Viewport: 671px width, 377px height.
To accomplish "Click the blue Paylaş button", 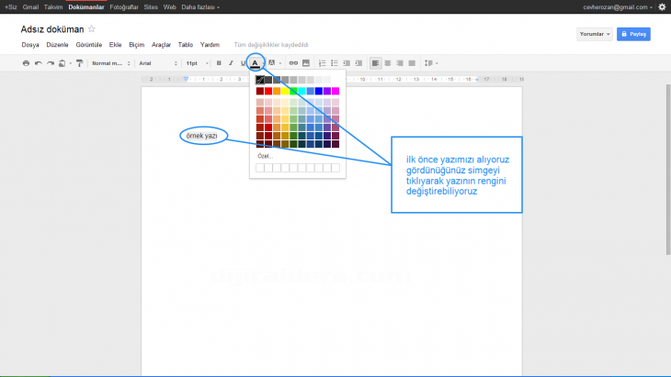I will point(633,34).
